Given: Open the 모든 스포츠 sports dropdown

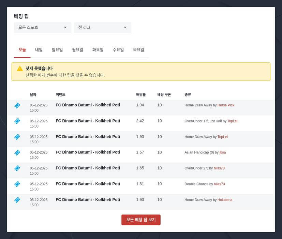Looking at the screenshot, I should 42,28.
